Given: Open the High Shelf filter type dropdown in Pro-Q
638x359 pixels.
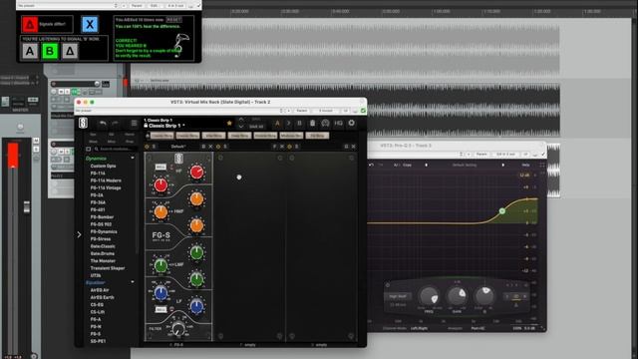Looking at the screenshot, I should [398, 296].
